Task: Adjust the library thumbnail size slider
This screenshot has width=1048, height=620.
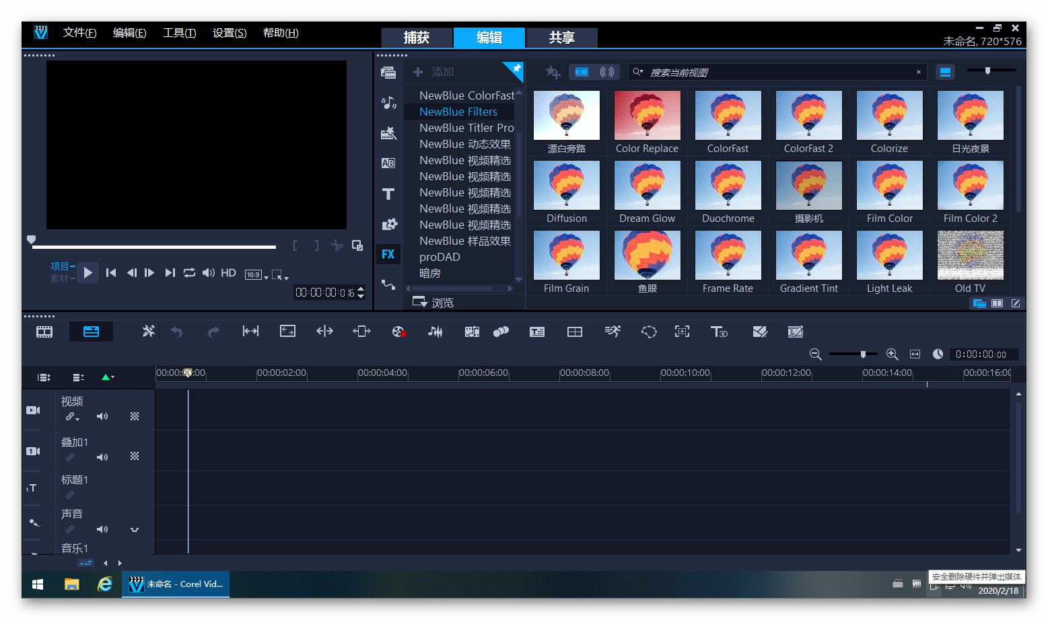Action: tap(991, 71)
